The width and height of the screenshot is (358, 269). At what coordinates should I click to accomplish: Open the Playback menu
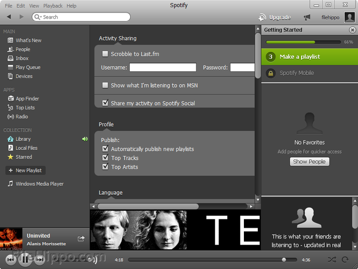point(53,6)
